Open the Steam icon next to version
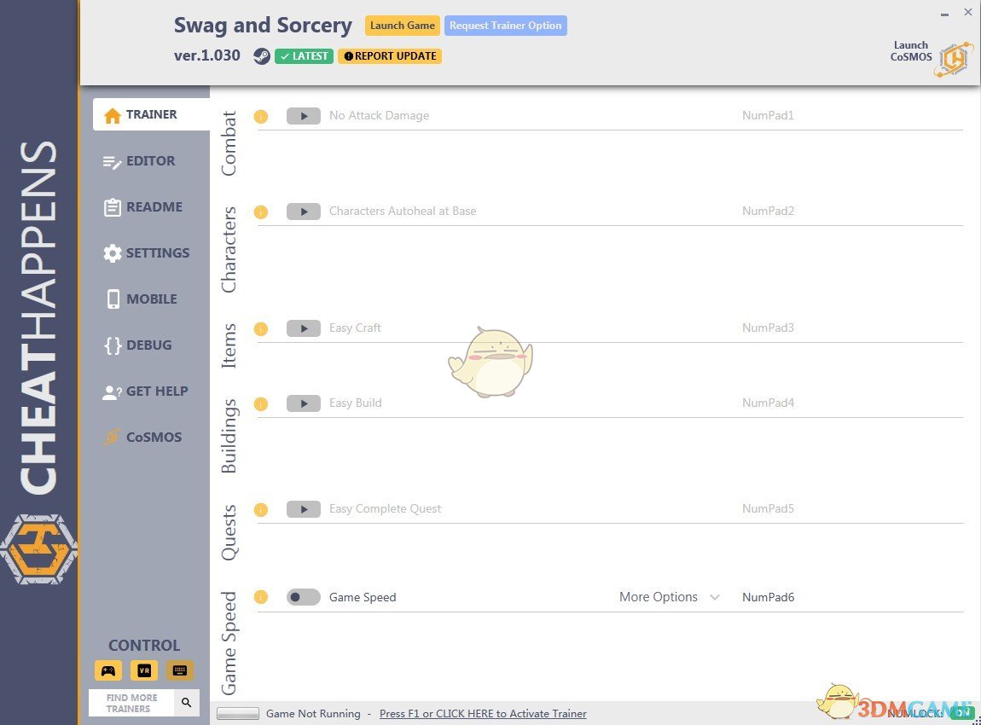This screenshot has width=981, height=725. tap(262, 56)
